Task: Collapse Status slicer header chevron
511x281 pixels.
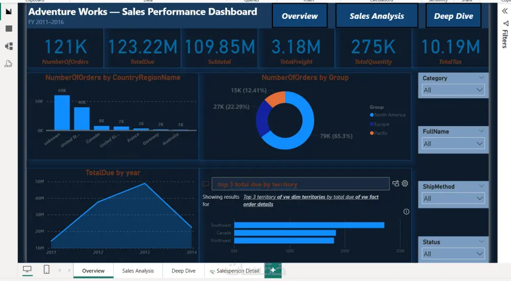Action: pos(481,241)
